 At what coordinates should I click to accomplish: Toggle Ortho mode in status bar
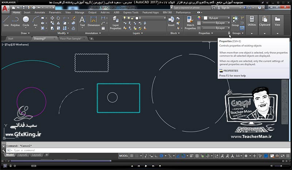(x=156, y=156)
